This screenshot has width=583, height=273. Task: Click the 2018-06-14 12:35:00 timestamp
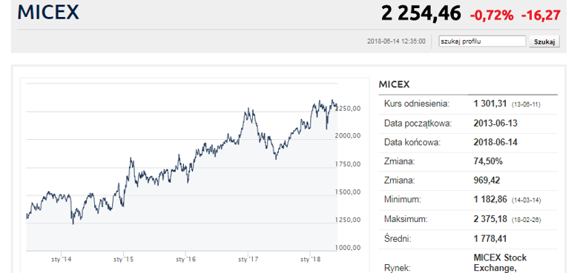(396, 41)
